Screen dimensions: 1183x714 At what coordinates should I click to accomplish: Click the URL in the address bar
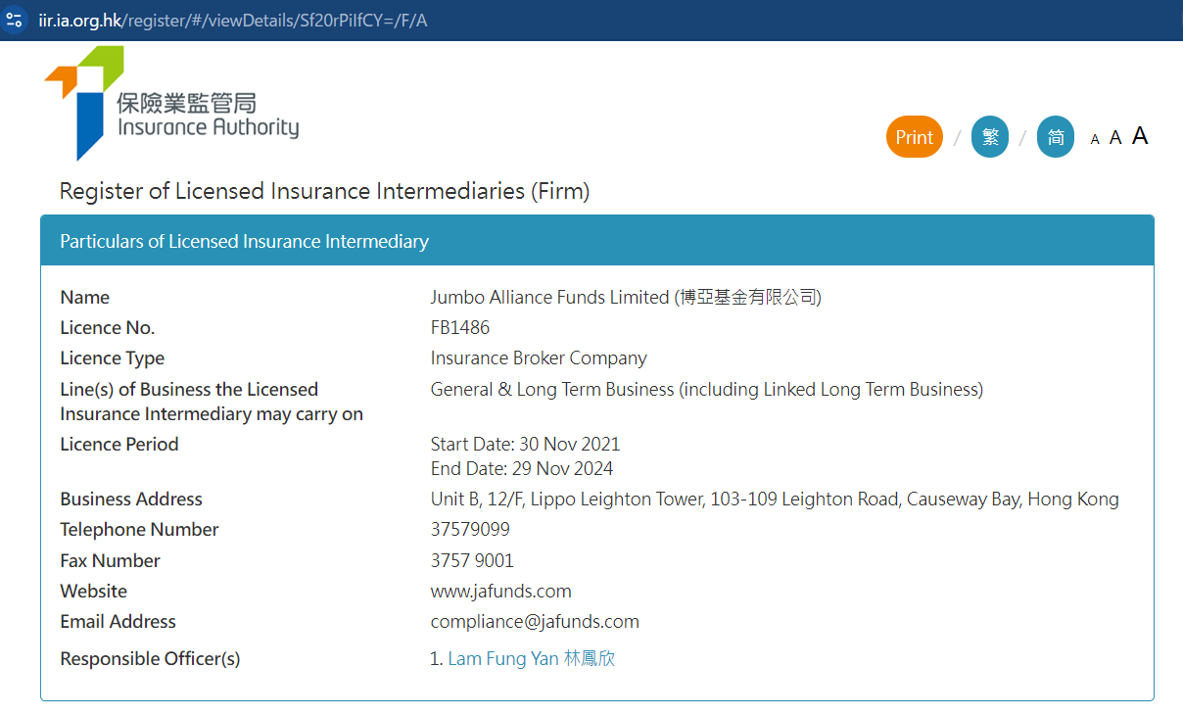point(233,21)
